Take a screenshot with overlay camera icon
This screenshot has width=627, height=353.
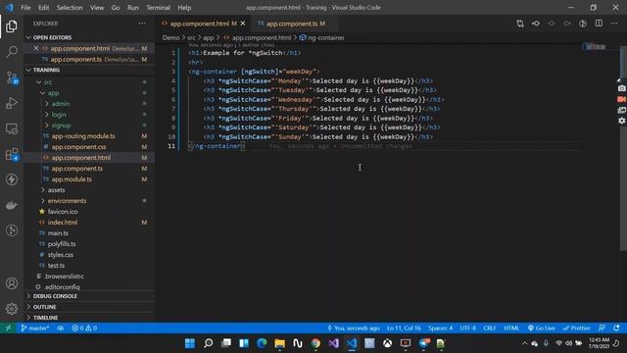pos(621,88)
